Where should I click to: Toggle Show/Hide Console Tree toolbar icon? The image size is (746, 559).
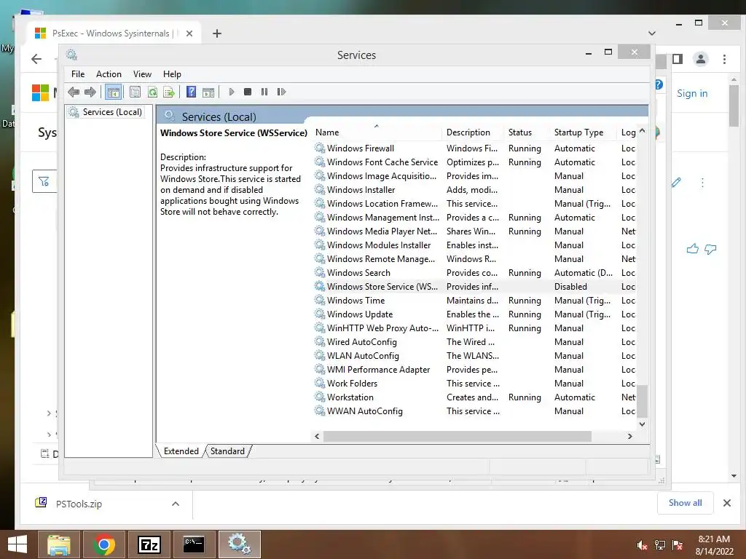(113, 92)
